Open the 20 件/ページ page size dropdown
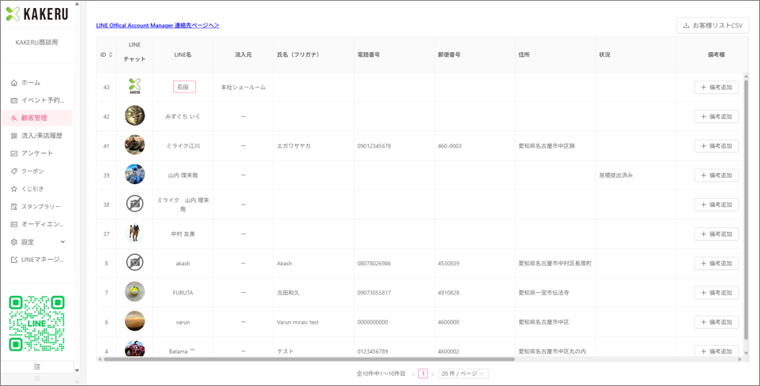 coord(464,374)
